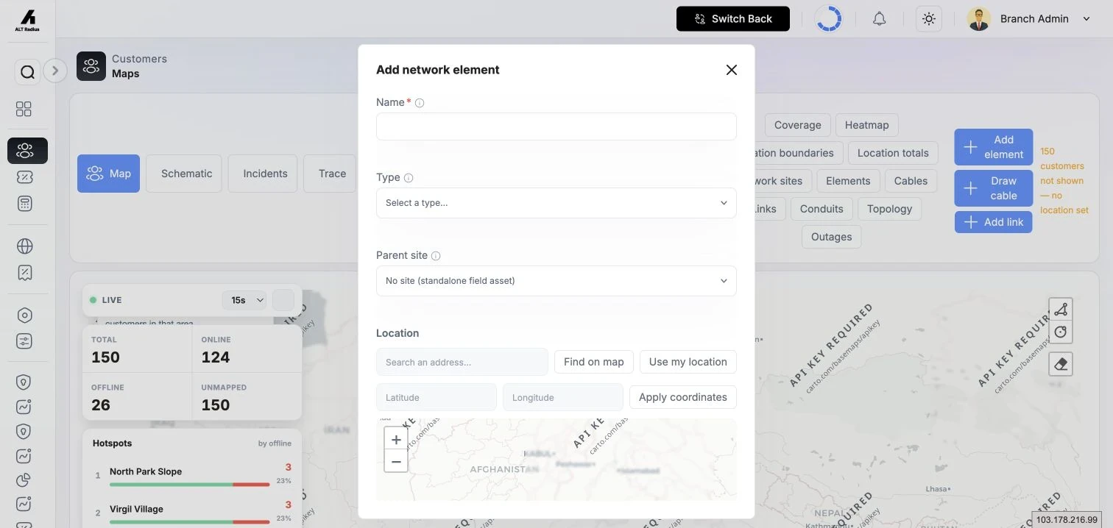Expand the Branch Admin account menu chevron

(x=1086, y=19)
